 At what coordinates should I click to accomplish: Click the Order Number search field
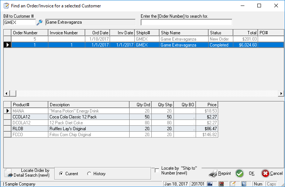coord(186,22)
